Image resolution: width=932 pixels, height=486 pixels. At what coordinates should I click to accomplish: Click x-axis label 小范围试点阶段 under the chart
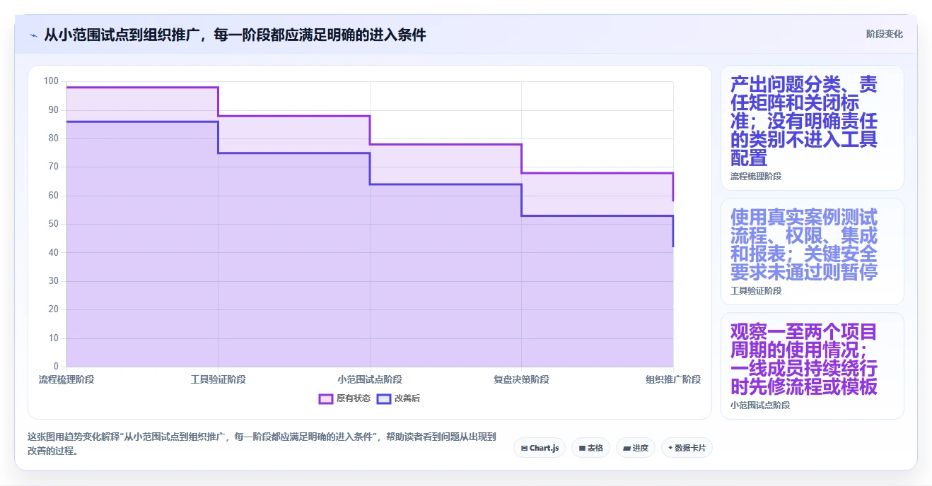click(370, 379)
